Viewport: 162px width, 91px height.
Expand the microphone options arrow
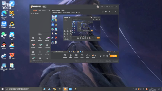click(x=90, y=56)
